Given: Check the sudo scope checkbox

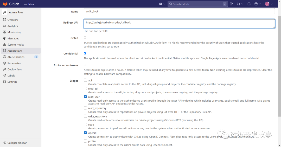Looking at the screenshot, I should pyautogui.click(x=85, y=124).
